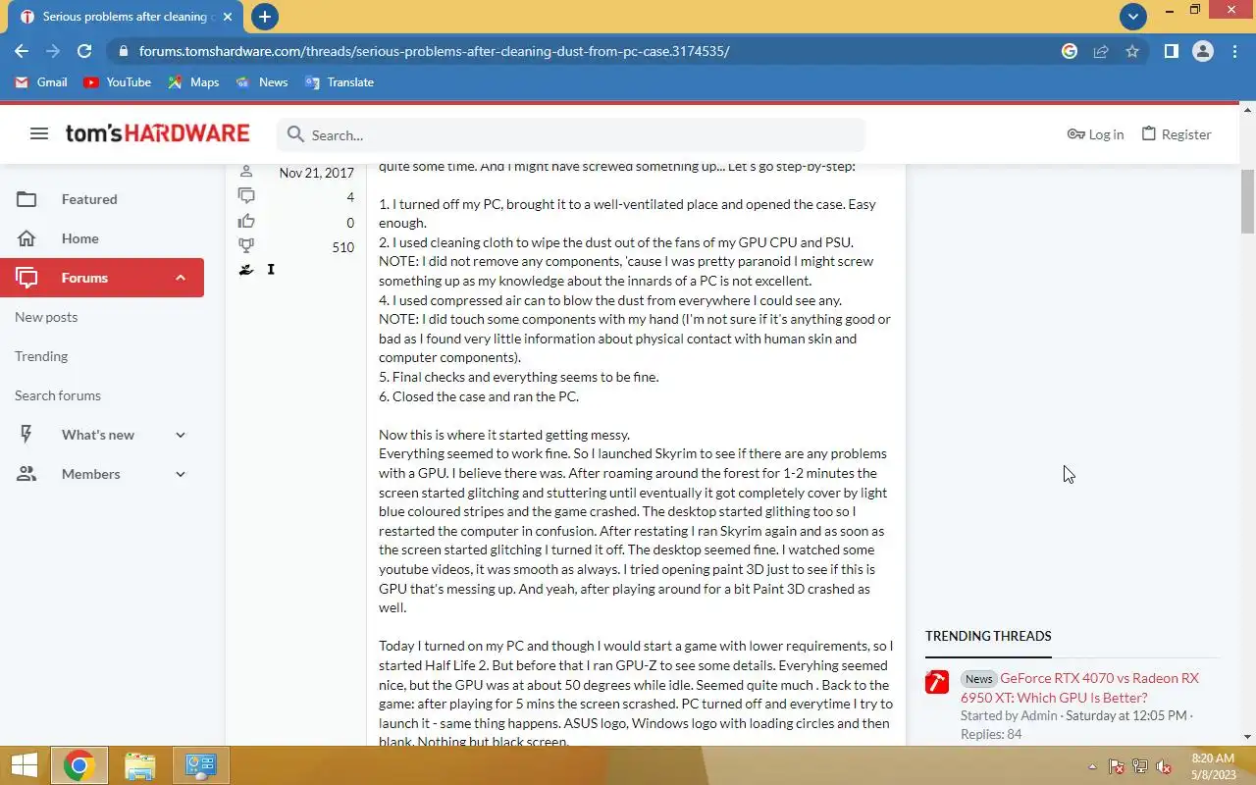
Task: Open the Chrome profile avatar
Action: pos(1203,51)
